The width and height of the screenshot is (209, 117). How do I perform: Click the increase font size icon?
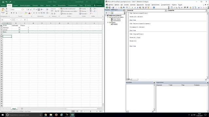[x=28, y=9]
